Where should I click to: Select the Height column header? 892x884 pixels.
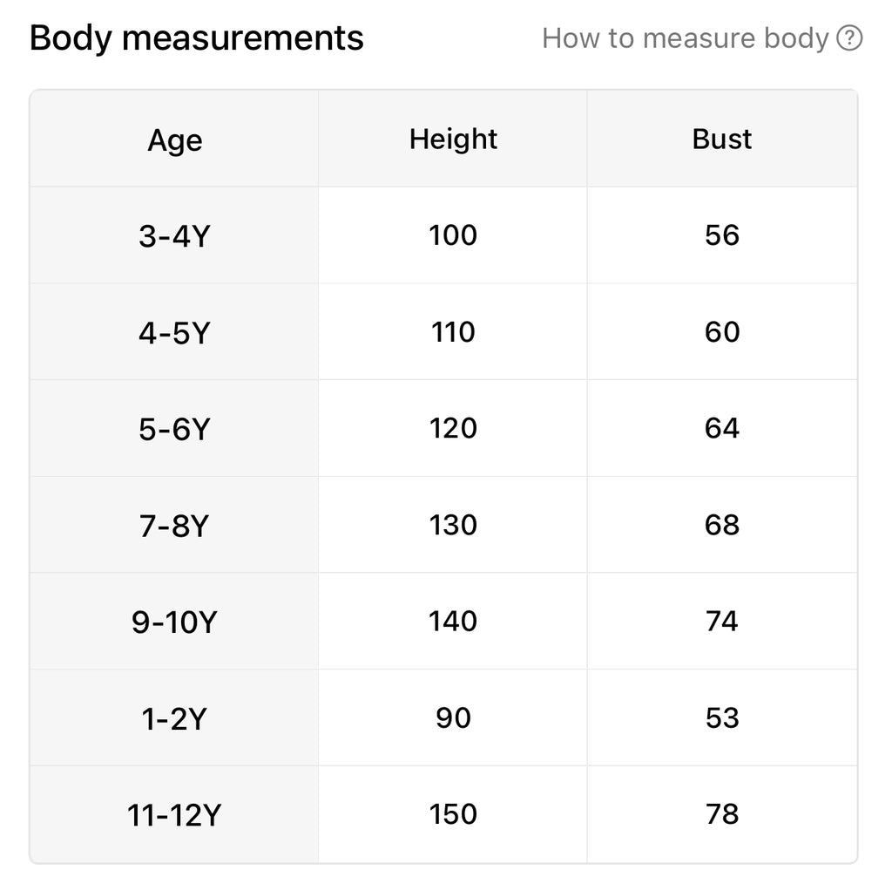click(x=453, y=139)
